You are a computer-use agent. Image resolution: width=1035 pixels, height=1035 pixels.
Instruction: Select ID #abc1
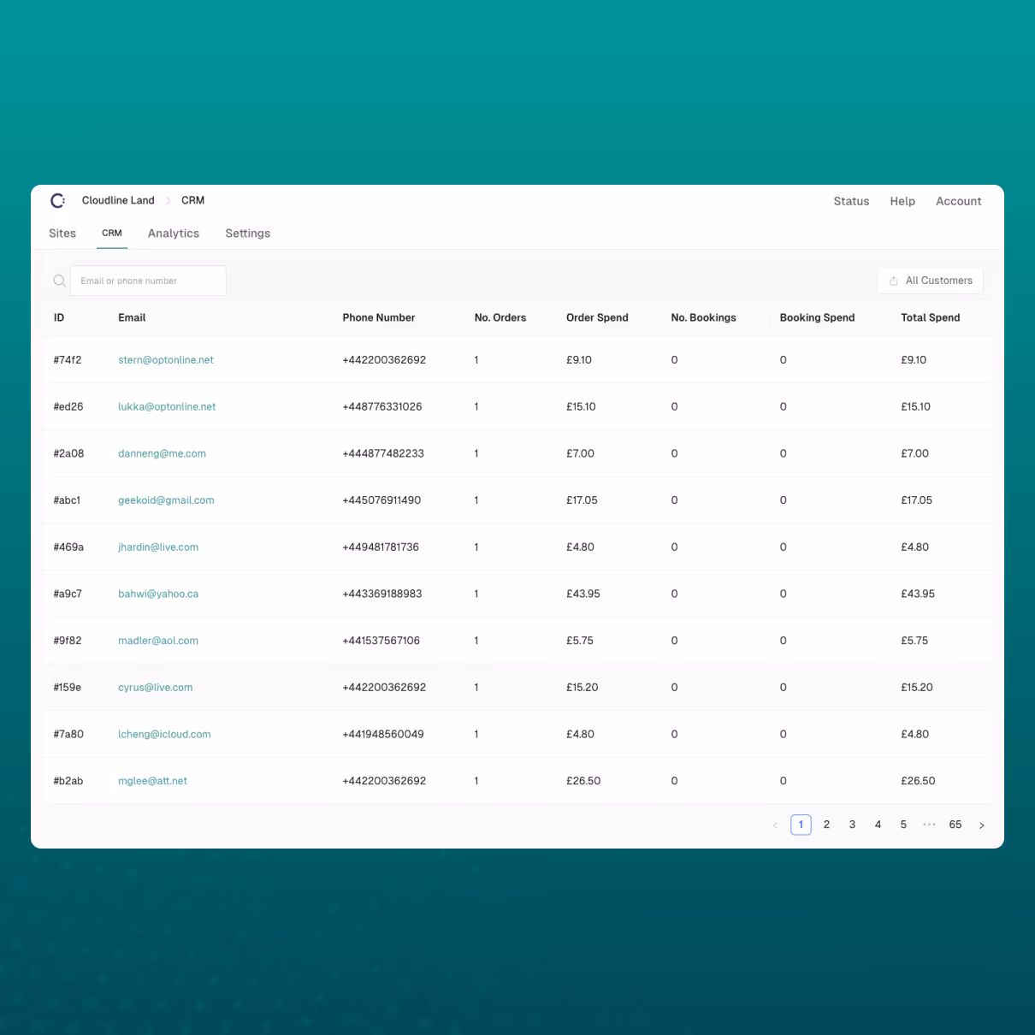pos(67,500)
